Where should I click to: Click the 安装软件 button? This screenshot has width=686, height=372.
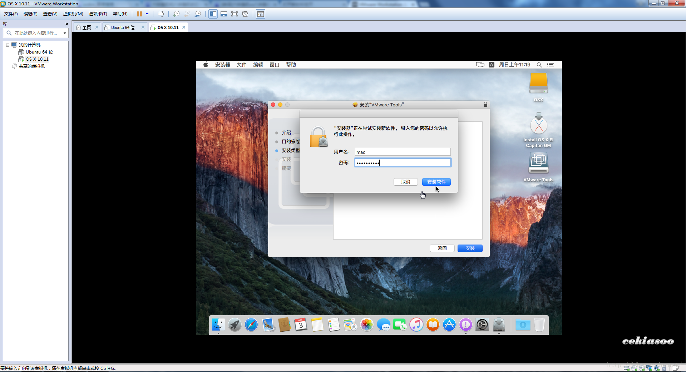tap(436, 182)
